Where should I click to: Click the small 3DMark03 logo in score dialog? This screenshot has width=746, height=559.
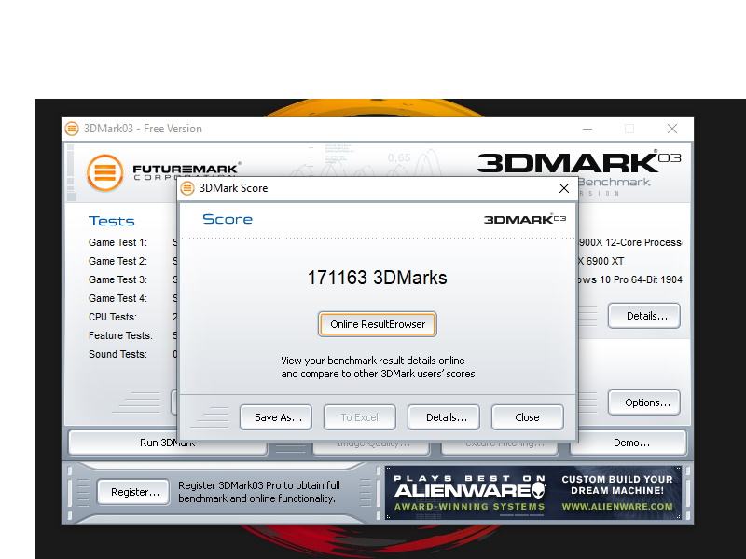tap(525, 219)
